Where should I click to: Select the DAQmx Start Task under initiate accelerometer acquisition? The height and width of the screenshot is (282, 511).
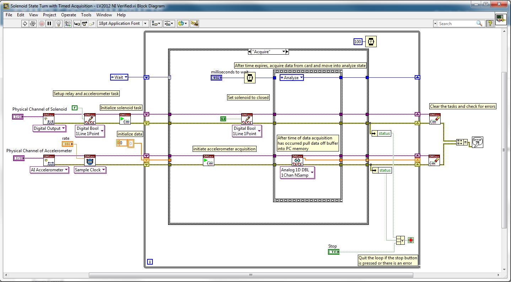click(209, 160)
